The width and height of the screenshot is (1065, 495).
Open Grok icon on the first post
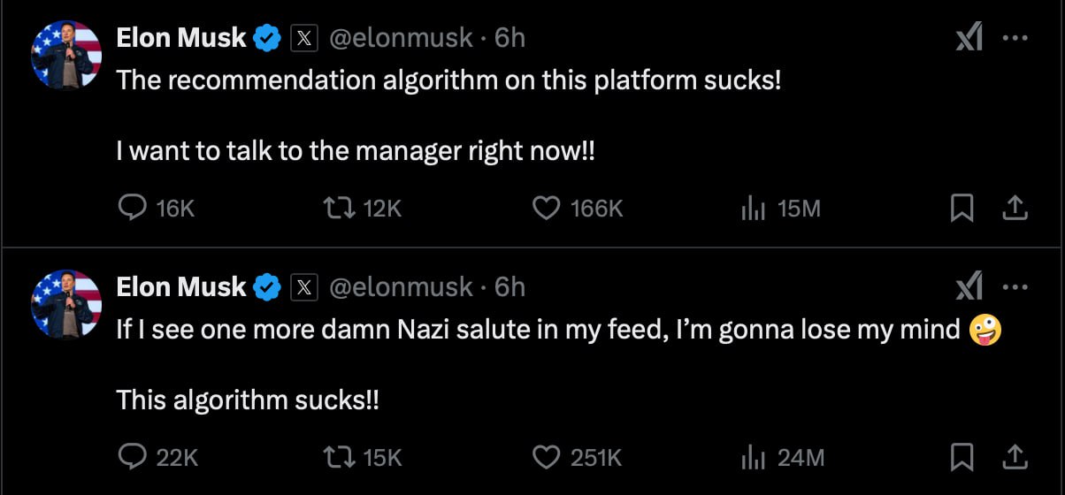(x=969, y=38)
